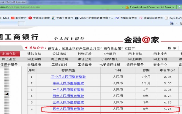Select the 3个月 term cell
The image size is (182, 114).
(146, 77)
